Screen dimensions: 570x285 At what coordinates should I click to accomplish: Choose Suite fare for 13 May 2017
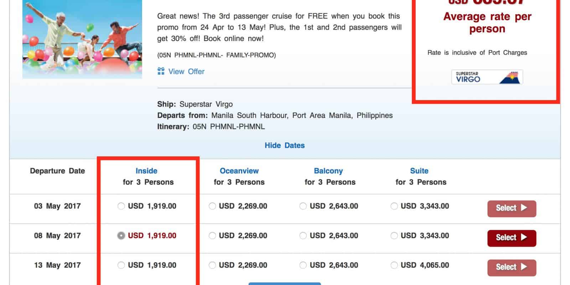pos(394,265)
